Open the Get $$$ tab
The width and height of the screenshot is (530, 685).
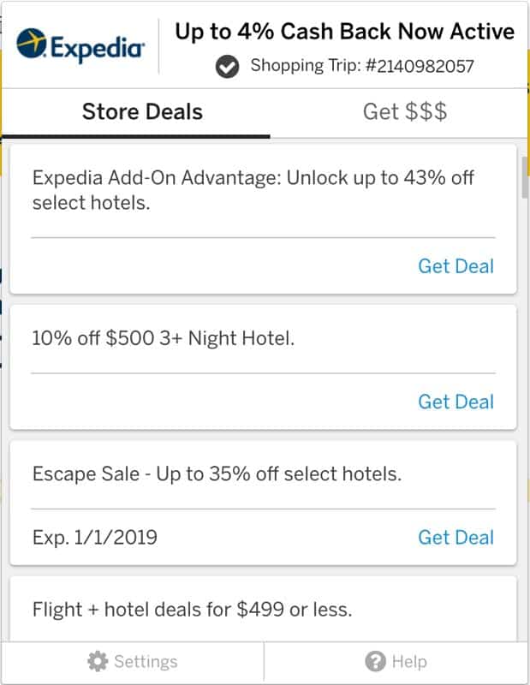tap(405, 112)
